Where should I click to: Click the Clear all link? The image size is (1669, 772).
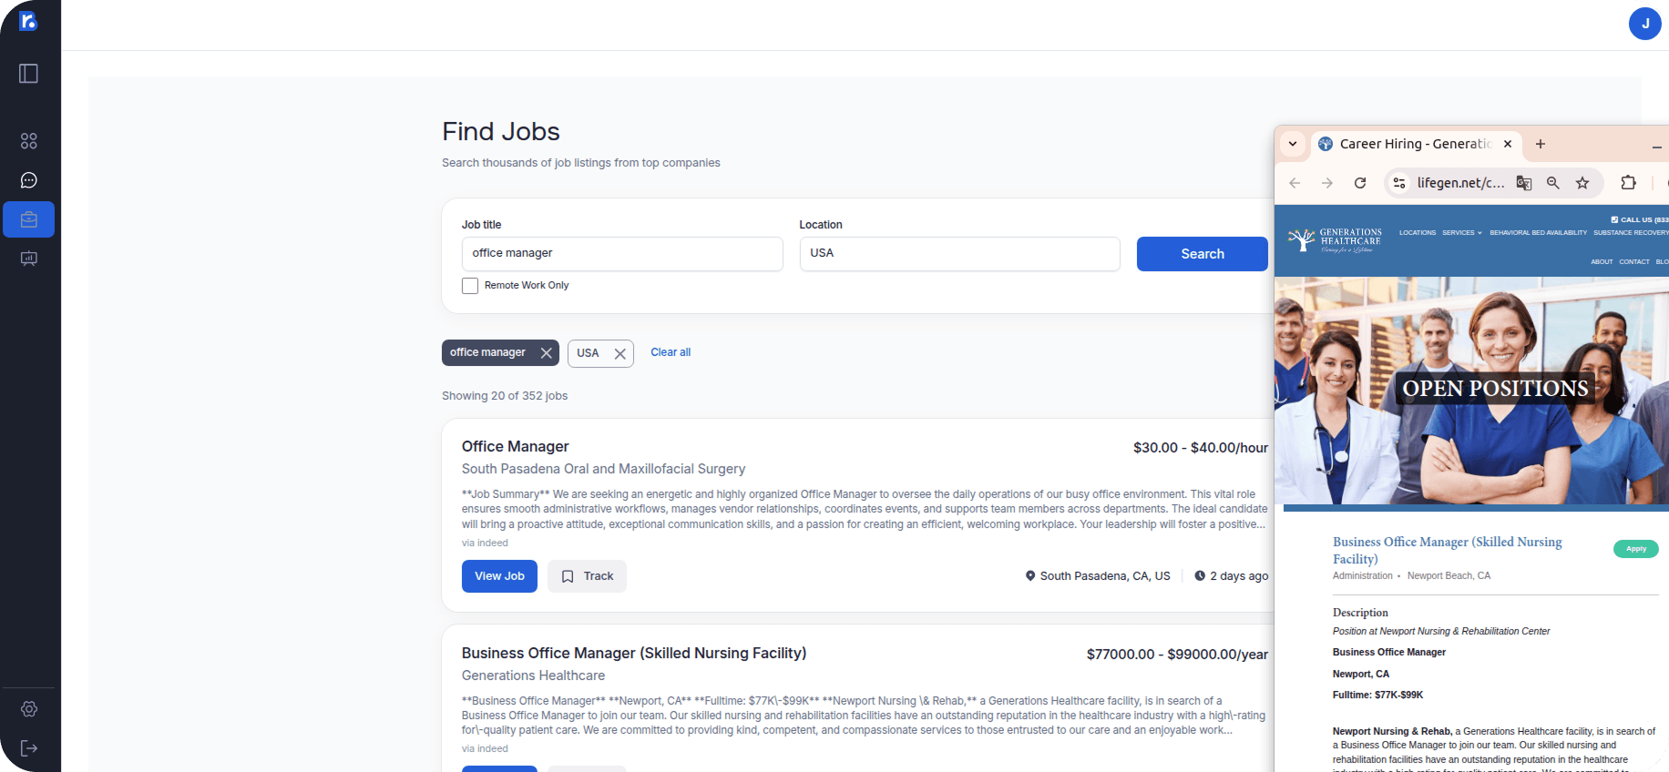[x=670, y=352]
